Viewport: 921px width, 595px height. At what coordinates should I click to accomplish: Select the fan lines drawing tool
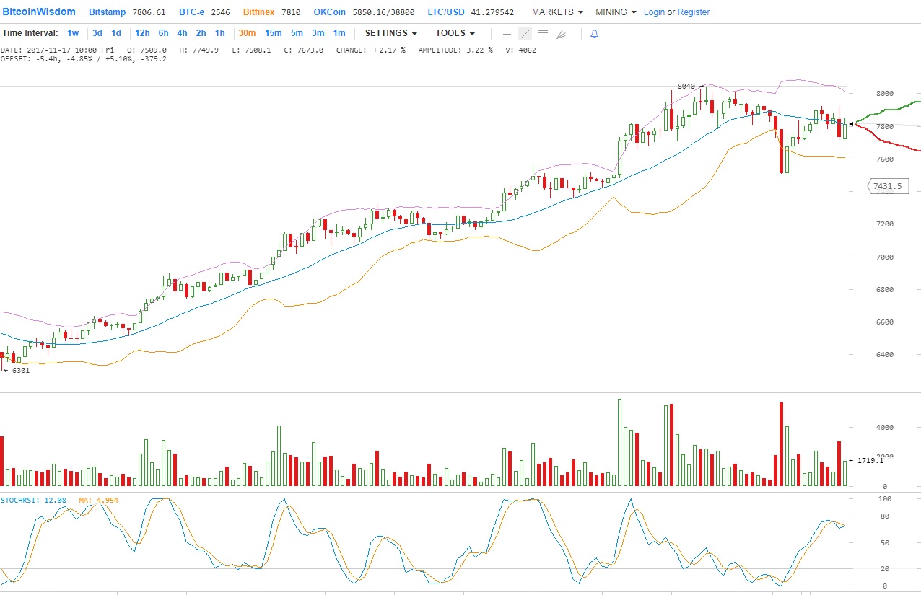pyautogui.click(x=561, y=34)
